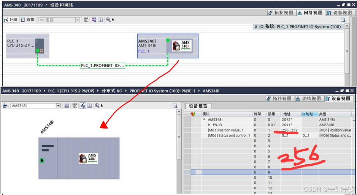Click the CPU module icon on PLC_1 station
Screen dimensions: 357x195
coord(40,46)
